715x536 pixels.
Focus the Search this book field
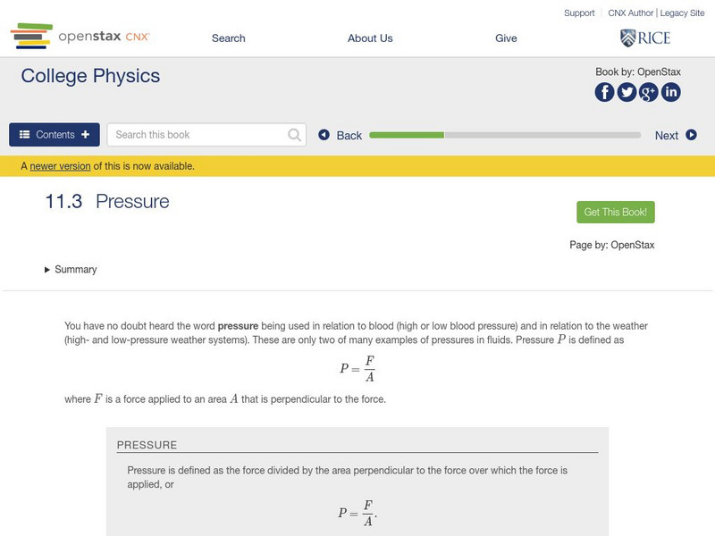coord(198,135)
